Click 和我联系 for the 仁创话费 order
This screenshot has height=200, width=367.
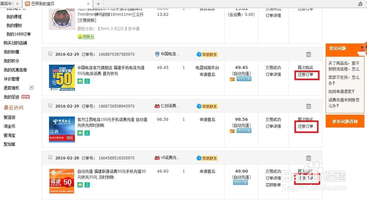point(207,106)
